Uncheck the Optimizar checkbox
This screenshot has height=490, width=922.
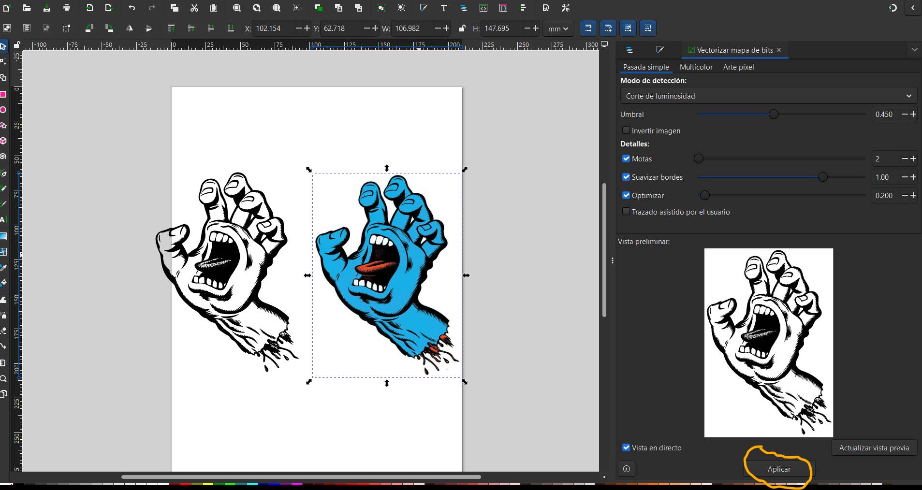626,195
